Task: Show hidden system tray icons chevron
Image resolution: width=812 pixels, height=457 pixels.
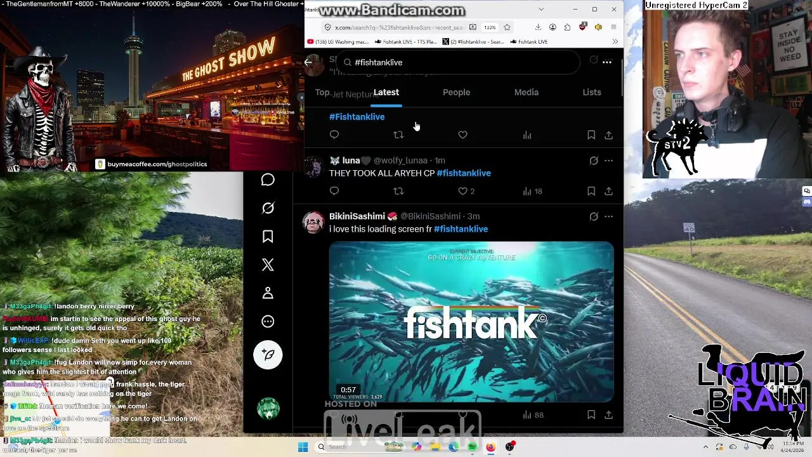Action: click(705, 447)
